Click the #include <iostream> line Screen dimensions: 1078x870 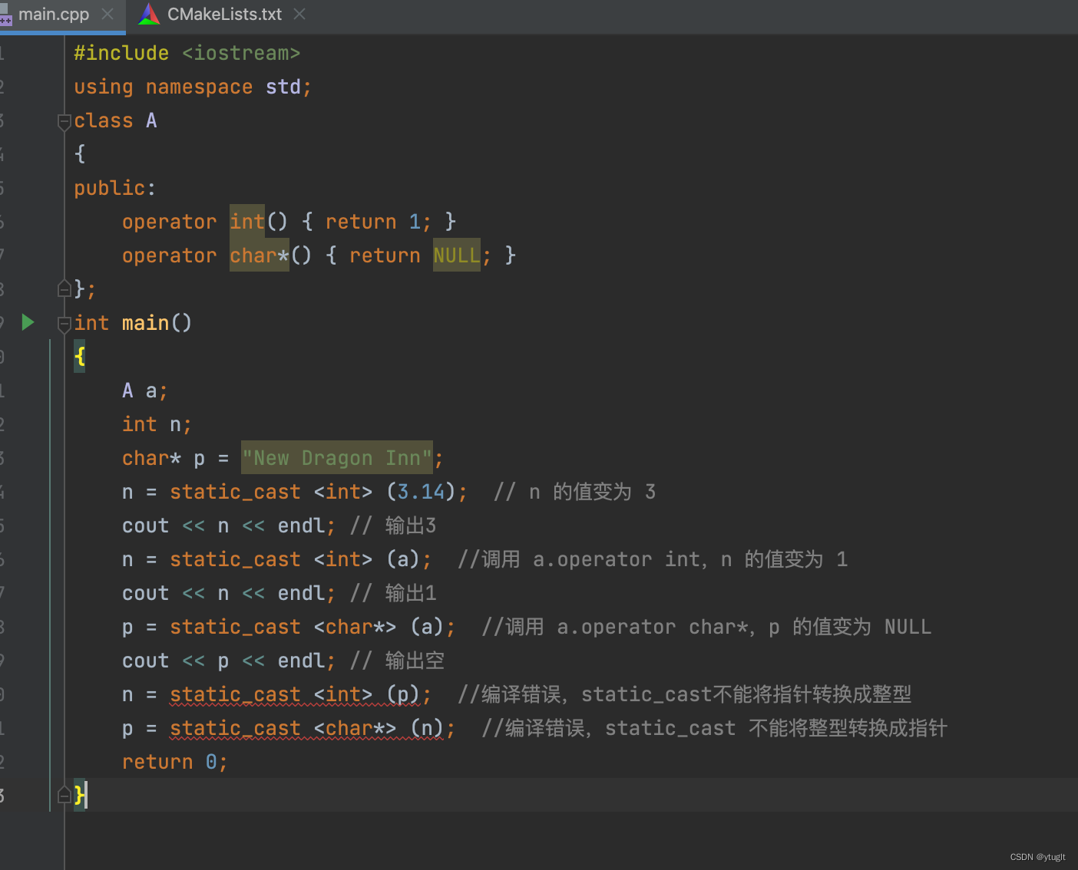pyautogui.click(x=187, y=53)
